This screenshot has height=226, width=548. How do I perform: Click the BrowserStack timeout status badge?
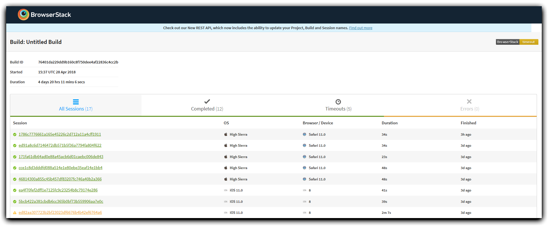[517, 42]
